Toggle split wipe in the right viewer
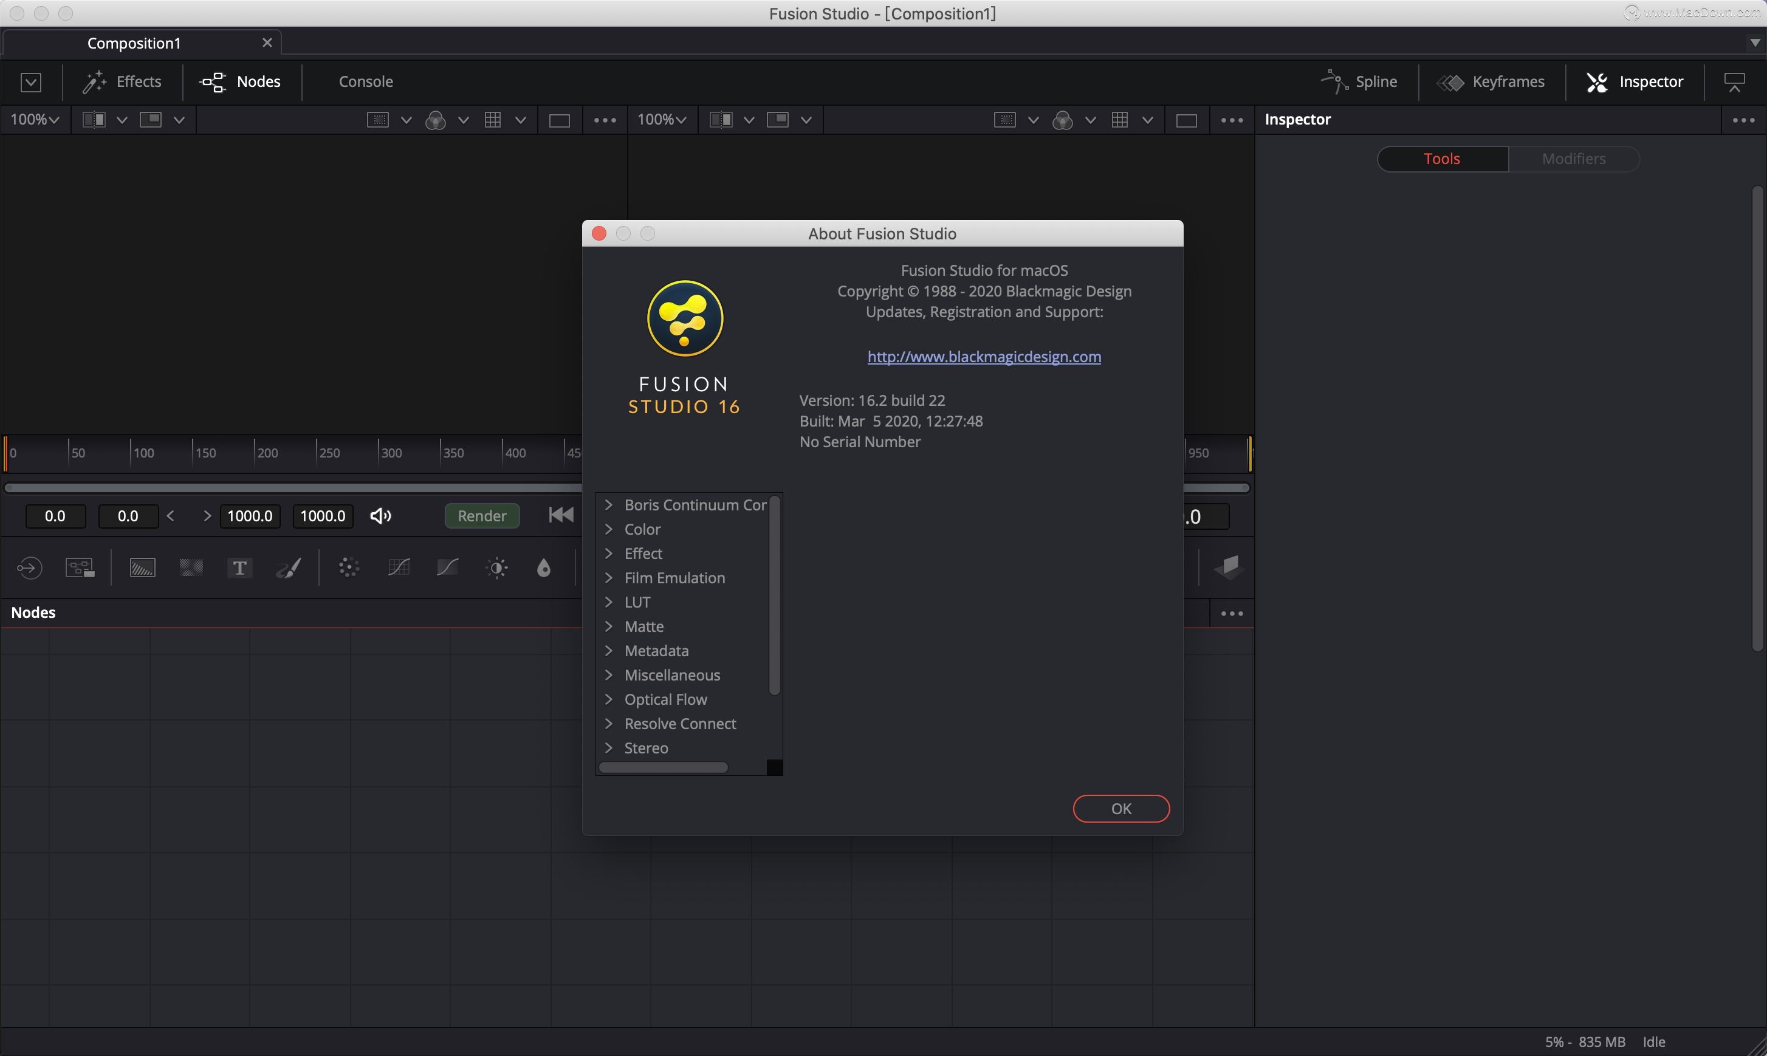This screenshot has width=1767, height=1056. [x=721, y=120]
